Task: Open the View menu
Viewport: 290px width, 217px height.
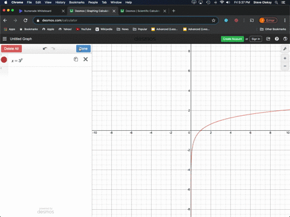Action: coord(48,2)
